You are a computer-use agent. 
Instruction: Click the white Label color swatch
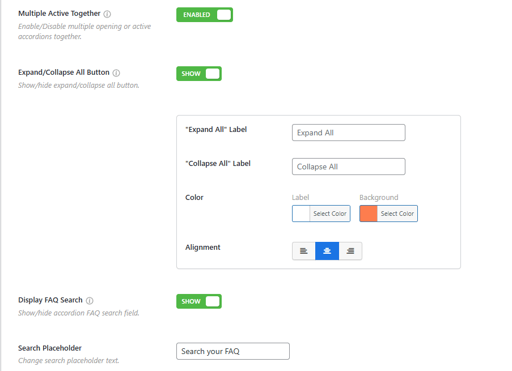point(301,214)
